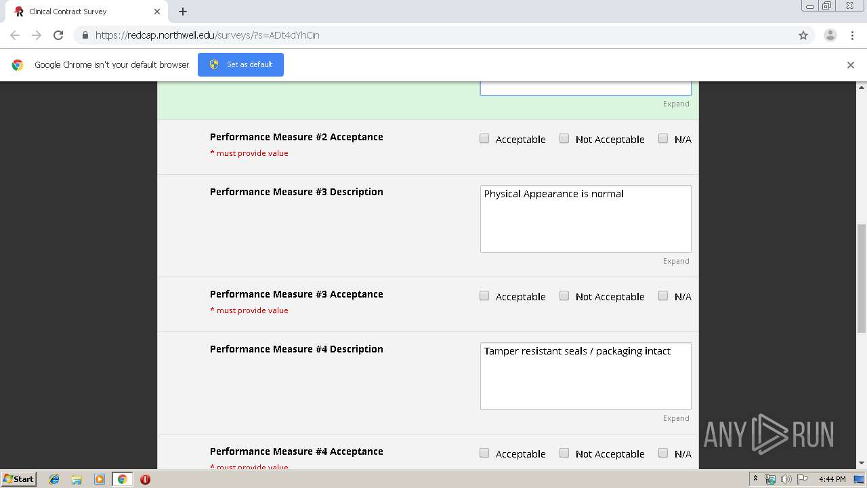The width and height of the screenshot is (867, 488).
Task: Click the red antivirus taskbar icon
Action: tap(145, 479)
